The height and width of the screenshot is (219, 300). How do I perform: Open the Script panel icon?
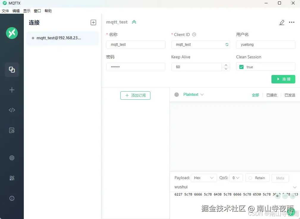[12, 110]
